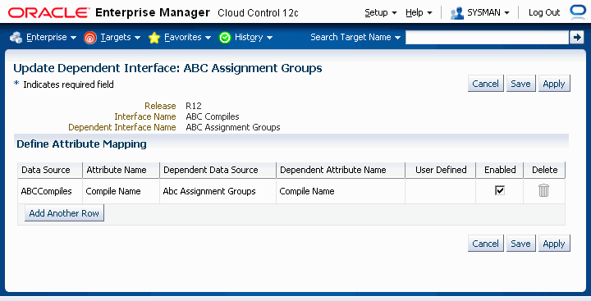Click into the target name search field
Image resolution: width=591 pixels, height=301 pixels.
click(x=487, y=37)
